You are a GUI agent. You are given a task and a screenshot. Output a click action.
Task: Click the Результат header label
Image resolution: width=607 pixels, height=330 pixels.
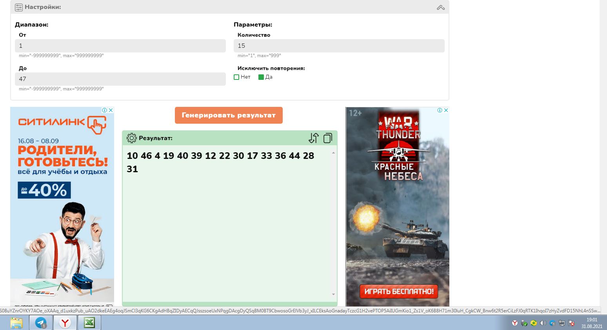point(156,138)
